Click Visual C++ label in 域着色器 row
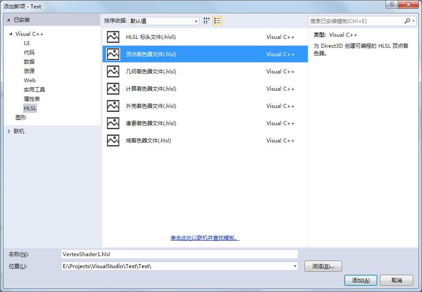Viewport: 422px width, 292px height. pyautogui.click(x=280, y=140)
